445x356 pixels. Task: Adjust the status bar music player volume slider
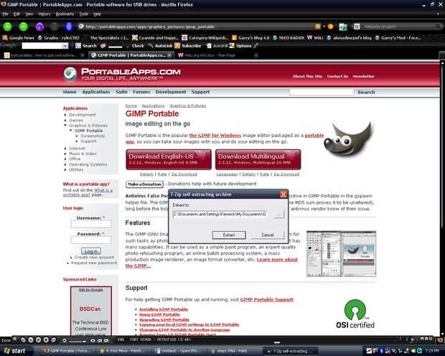pyautogui.click(x=78, y=341)
